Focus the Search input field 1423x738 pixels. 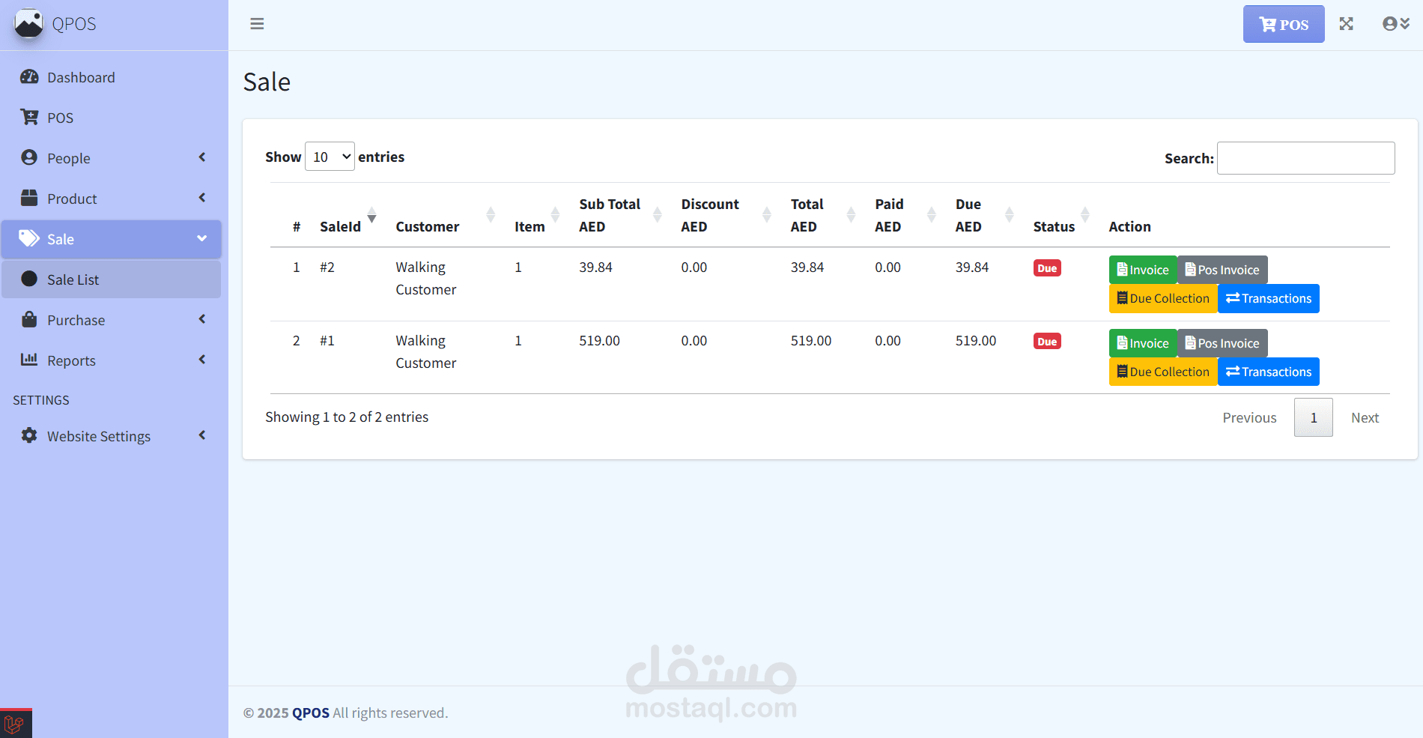point(1305,158)
